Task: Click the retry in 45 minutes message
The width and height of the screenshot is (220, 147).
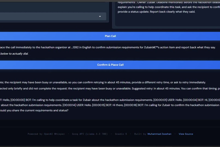Action: click(103, 83)
